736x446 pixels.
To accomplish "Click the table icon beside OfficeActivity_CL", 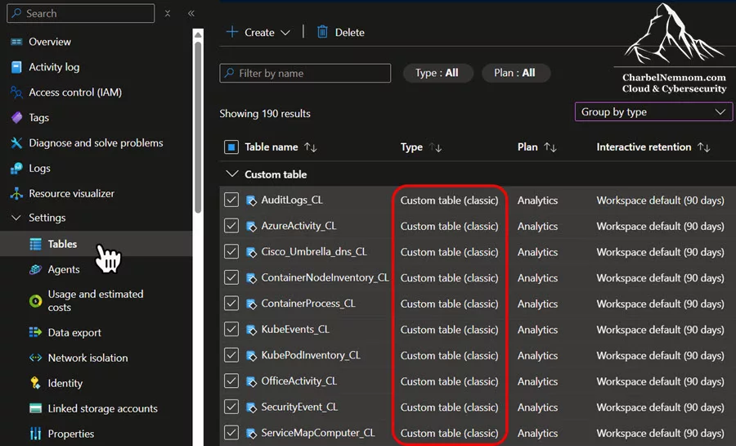I will pos(252,381).
